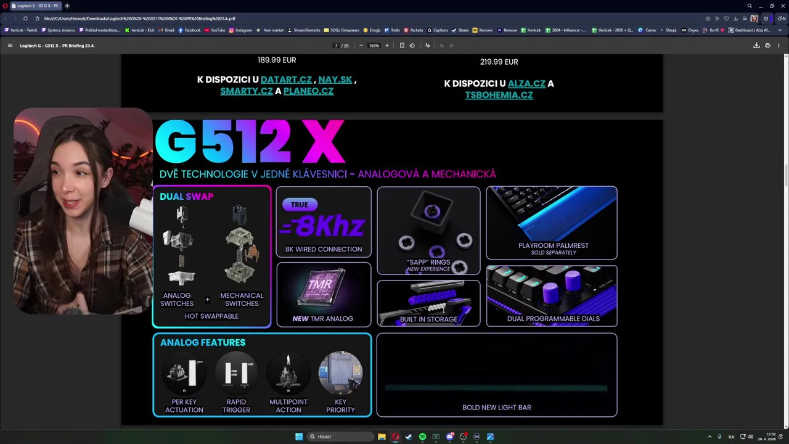Click the Hľadať taskbar search box
The width and height of the screenshot is (789, 444).
click(339, 437)
